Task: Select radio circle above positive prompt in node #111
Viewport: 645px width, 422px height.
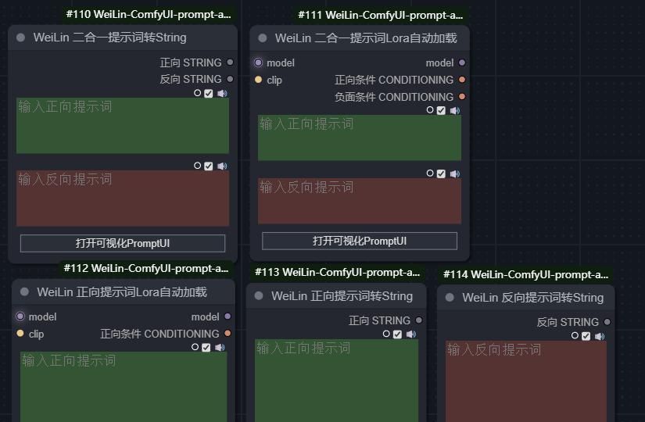Action: click(x=430, y=110)
